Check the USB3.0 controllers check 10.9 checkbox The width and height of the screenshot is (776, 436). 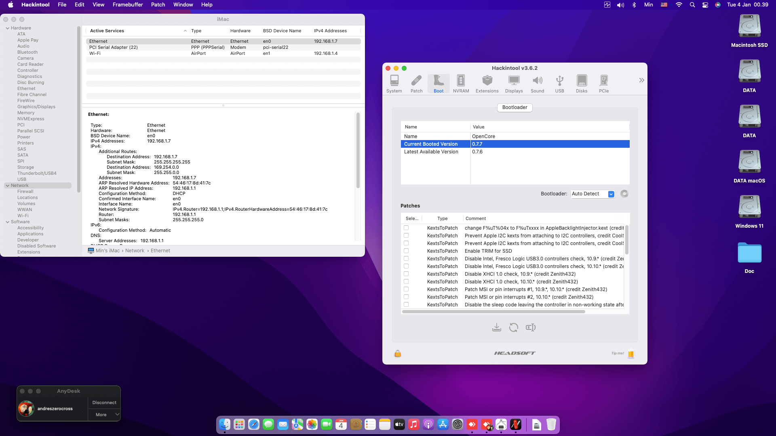406,259
